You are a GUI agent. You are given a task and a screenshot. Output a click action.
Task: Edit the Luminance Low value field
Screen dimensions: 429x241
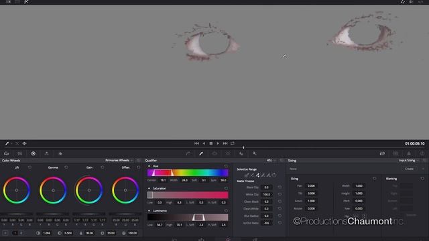[160, 225]
